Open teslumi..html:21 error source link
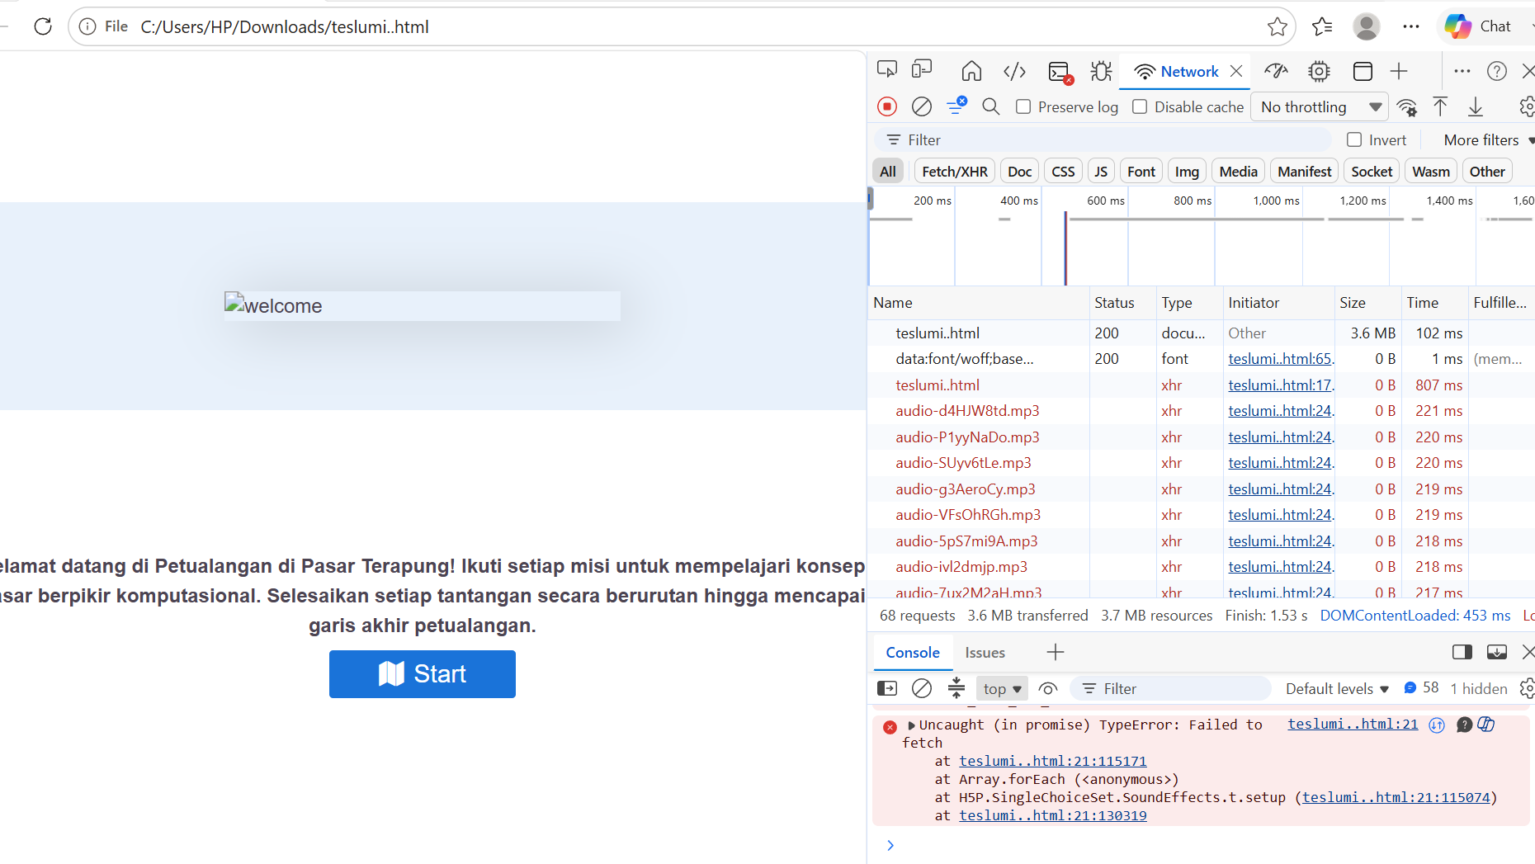This screenshot has width=1535, height=864. click(1353, 725)
